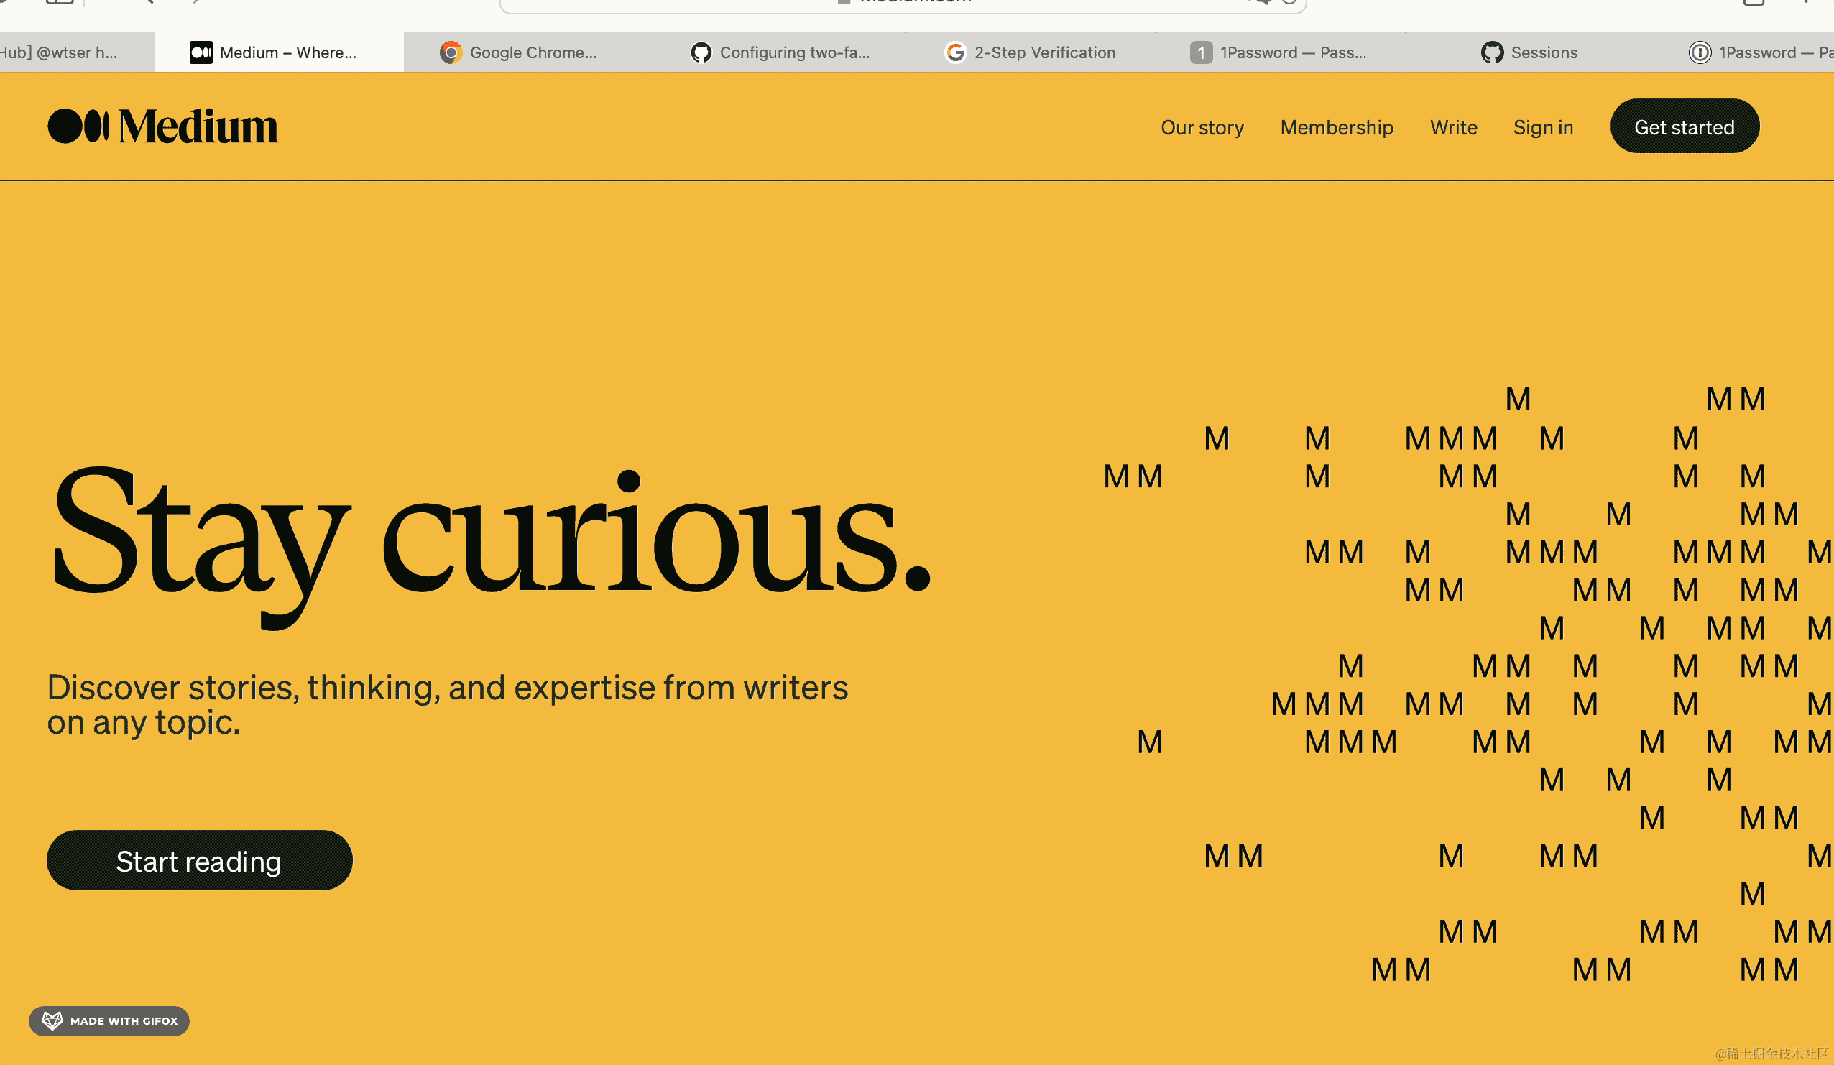This screenshot has width=1834, height=1065.
Task: Click the Medium logo in the header
Action: tap(163, 126)
